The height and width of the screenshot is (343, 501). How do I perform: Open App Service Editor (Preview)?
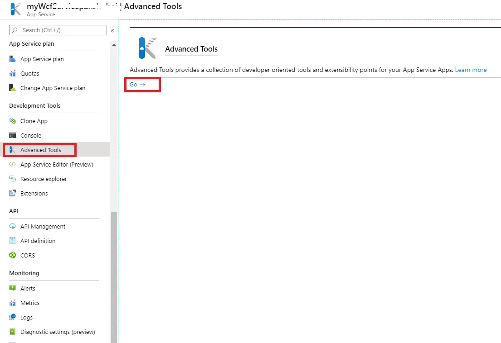coord(56,164)
